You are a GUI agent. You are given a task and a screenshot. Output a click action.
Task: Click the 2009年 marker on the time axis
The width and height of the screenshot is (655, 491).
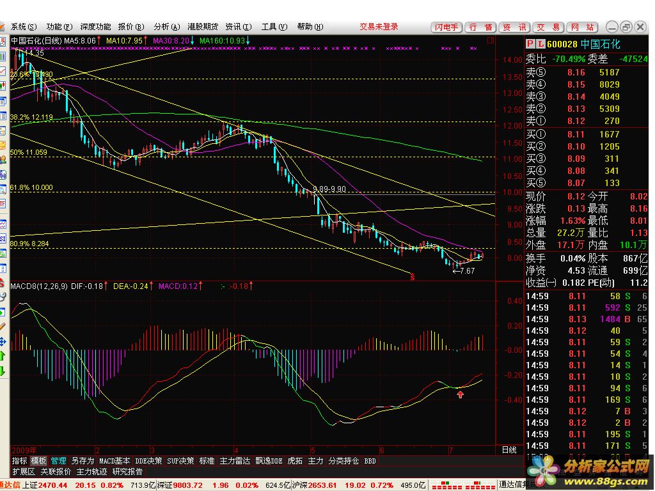tap(24, 451)
